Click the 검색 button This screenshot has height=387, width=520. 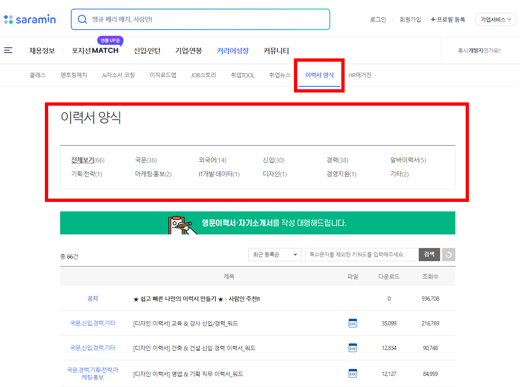[x=429, y=254]
